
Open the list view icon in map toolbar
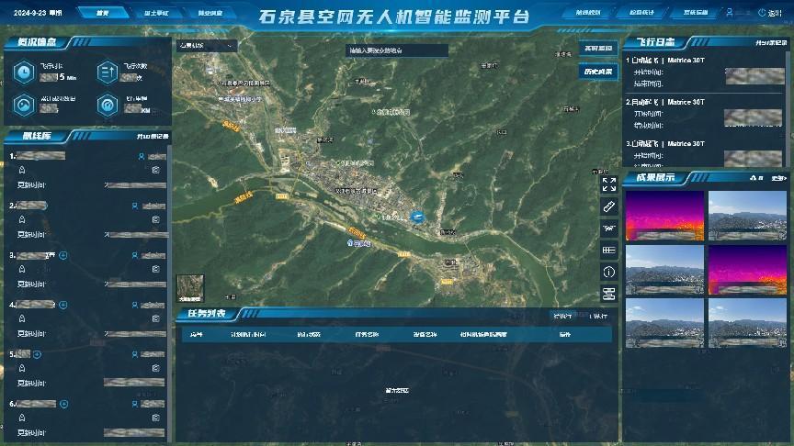pos(608,250)
